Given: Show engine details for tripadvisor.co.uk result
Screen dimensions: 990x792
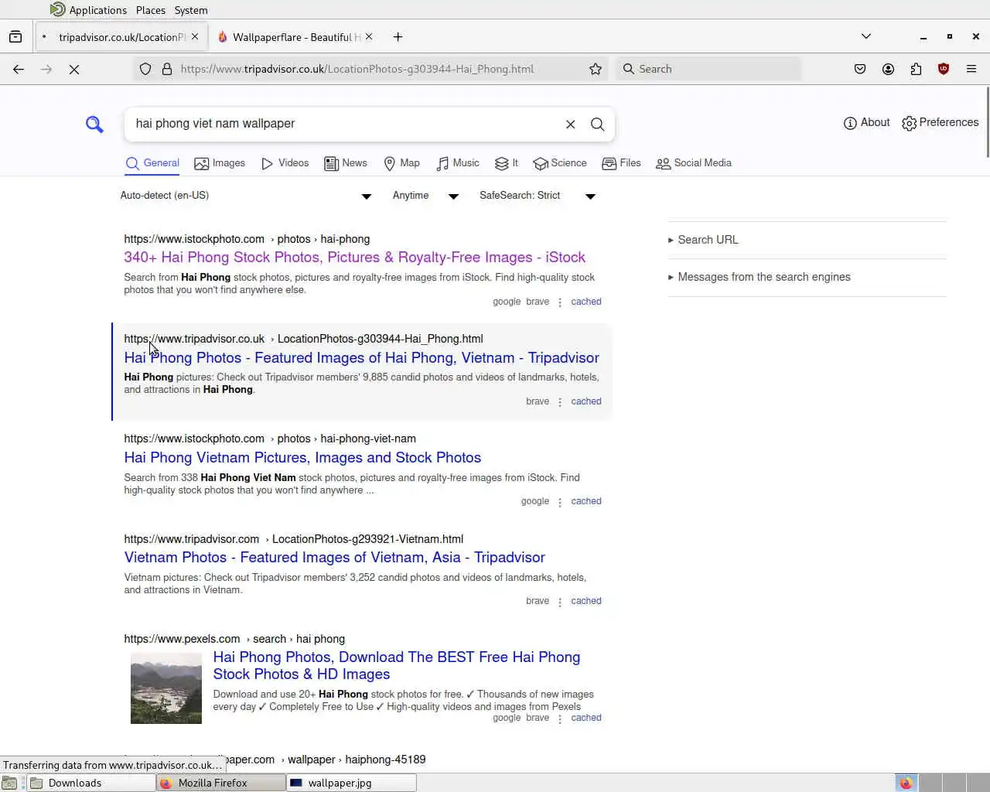Looking at the screenshot, I should tap(560, 401).
